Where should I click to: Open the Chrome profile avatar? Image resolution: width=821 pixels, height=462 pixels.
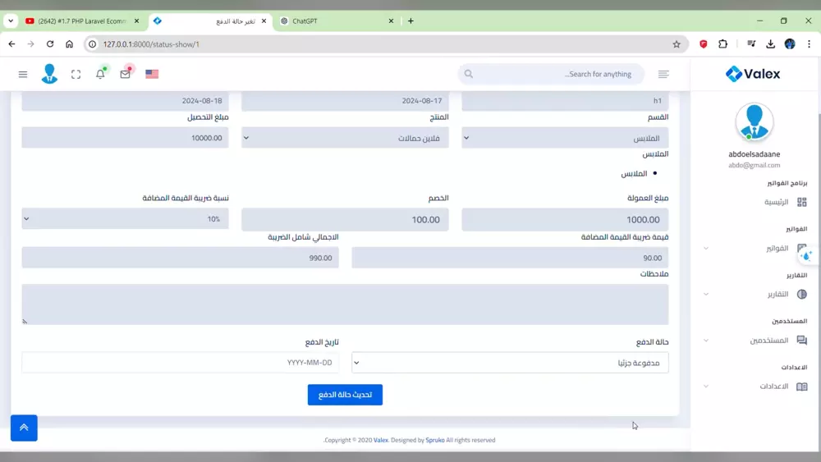pos(790,44)
